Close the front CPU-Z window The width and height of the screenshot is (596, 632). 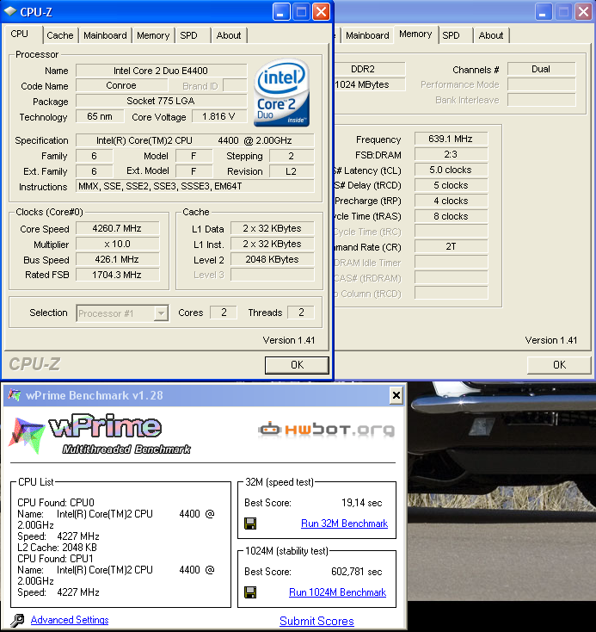pyautogui.click(x=321, y=12)
